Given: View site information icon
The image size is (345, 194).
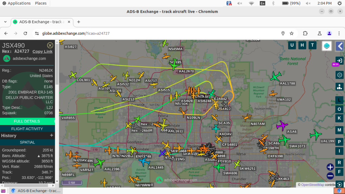Looking at the screenshot, I should point(37,33).
